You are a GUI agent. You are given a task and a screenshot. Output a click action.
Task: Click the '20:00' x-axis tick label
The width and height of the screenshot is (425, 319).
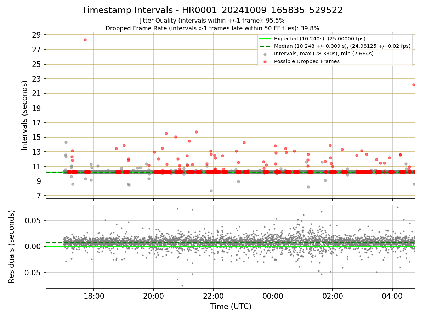point(153,296)
